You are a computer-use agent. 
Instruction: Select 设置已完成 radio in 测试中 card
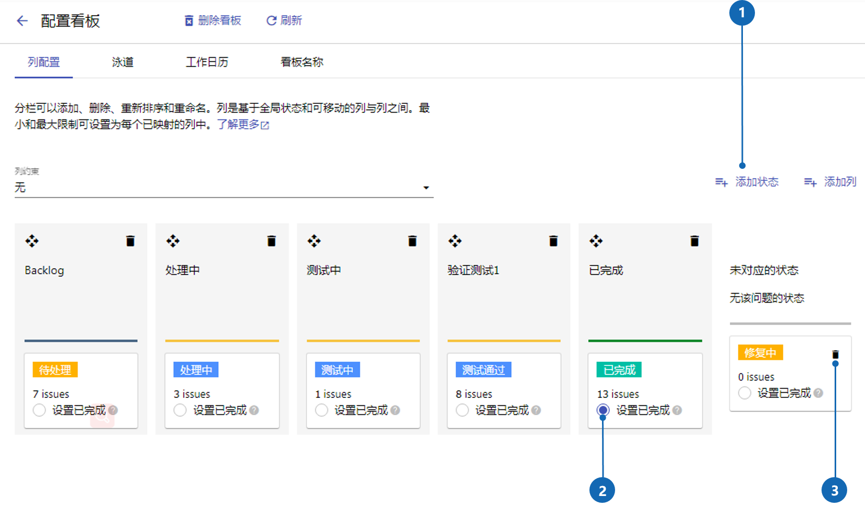tap(322, 410)
